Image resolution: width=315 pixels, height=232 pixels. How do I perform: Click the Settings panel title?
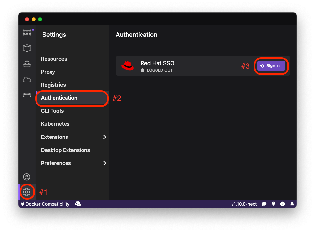(x=54, y=35)
